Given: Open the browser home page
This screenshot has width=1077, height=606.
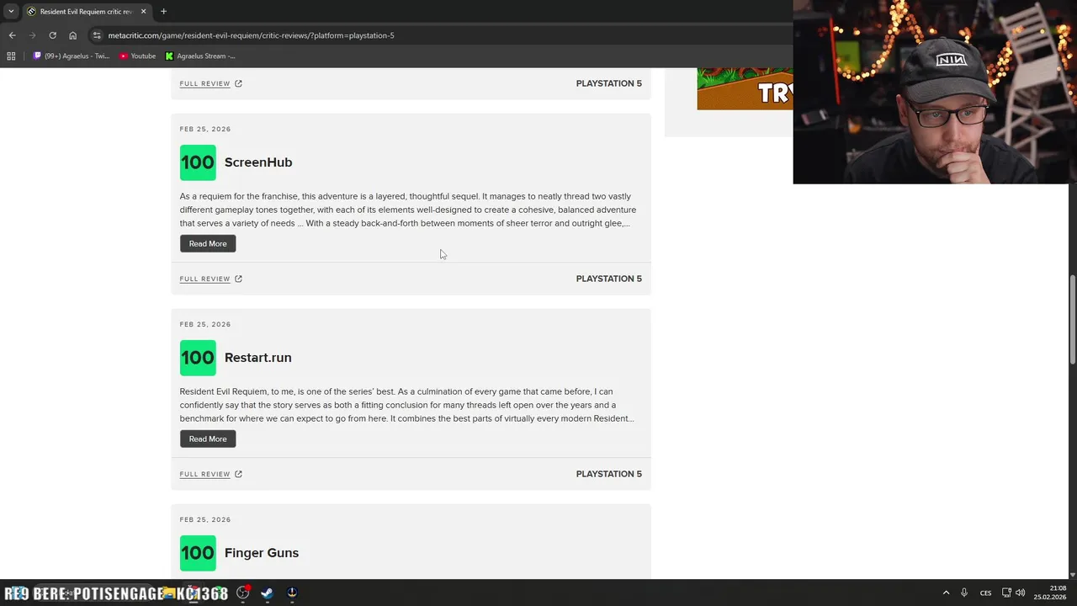Looking at the screenshot, I should (x=72, y=35).
